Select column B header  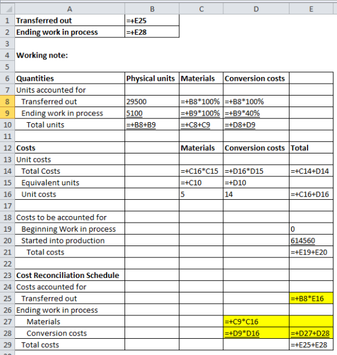coord(152,9)
